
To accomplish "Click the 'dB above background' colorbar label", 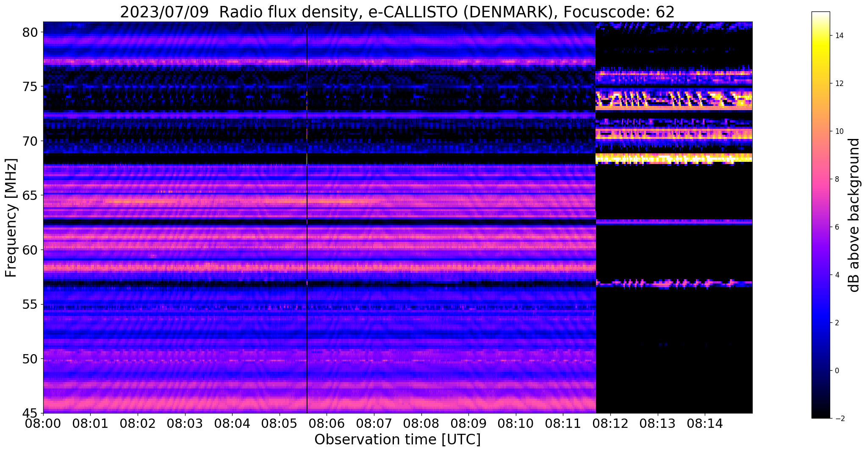I will click(x=854, y=215).
